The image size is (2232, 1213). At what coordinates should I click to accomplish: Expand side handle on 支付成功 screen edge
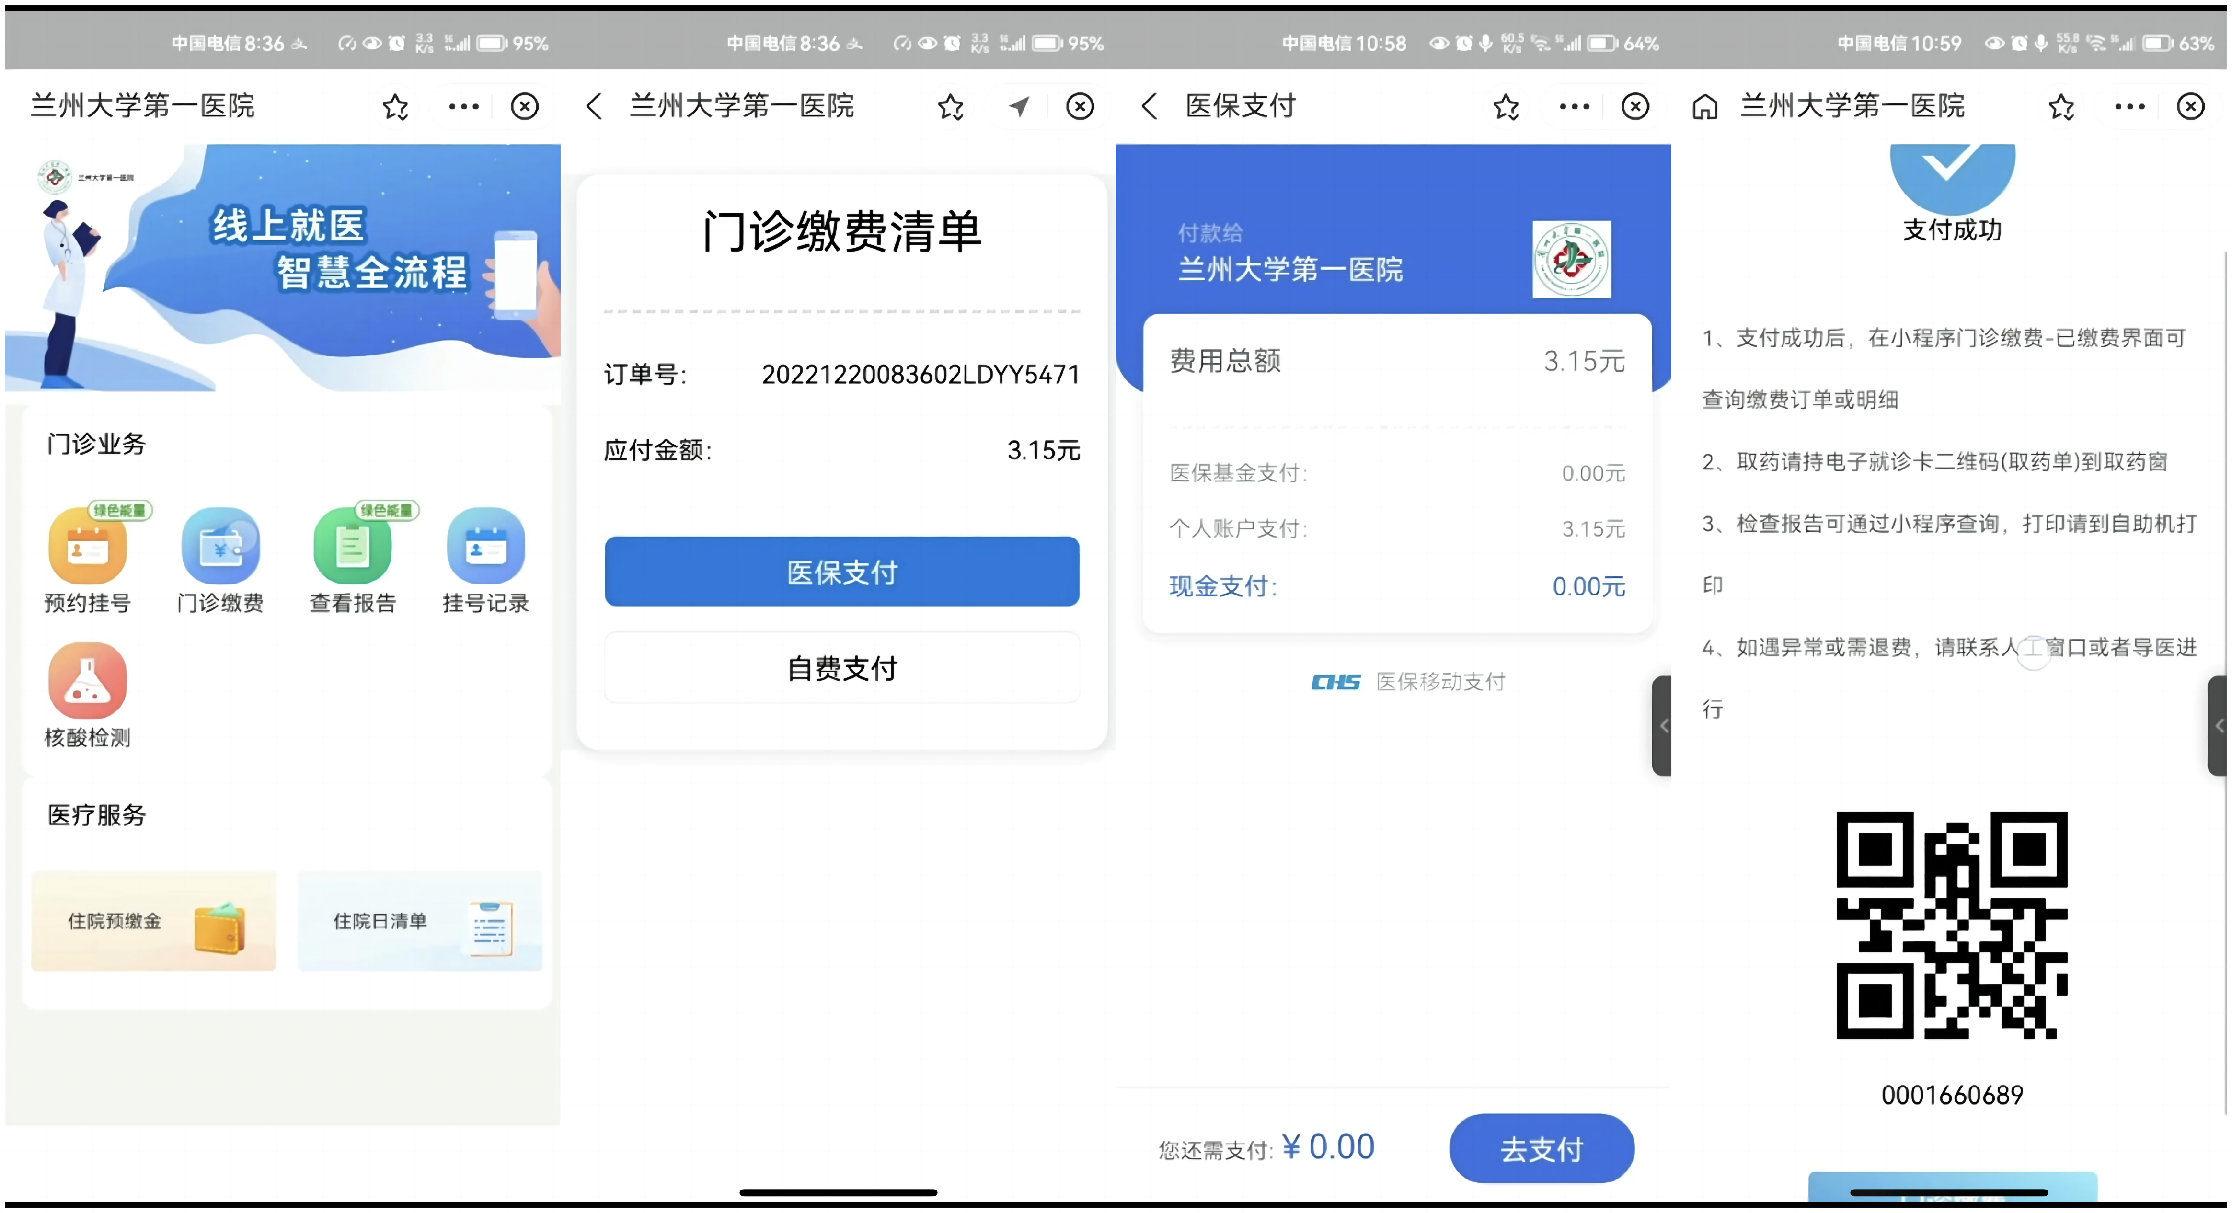(2217, 726)
